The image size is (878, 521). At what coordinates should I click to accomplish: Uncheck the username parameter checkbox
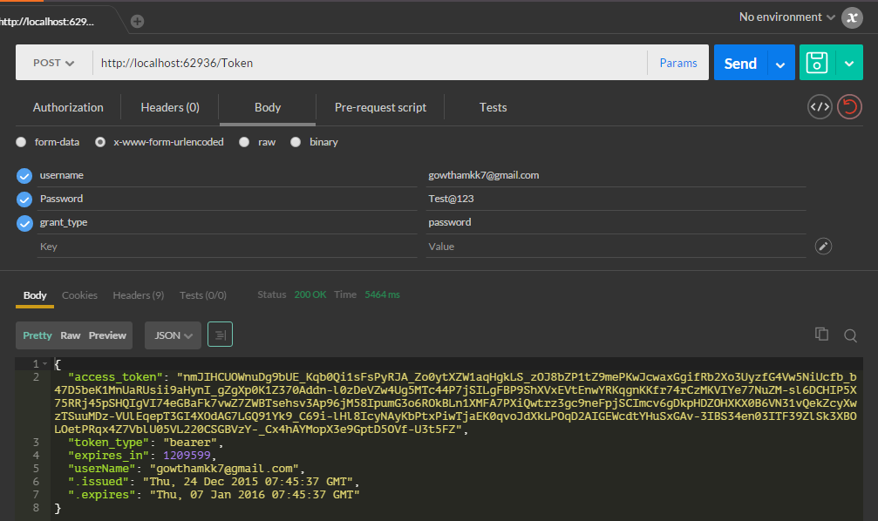point(24,176)
